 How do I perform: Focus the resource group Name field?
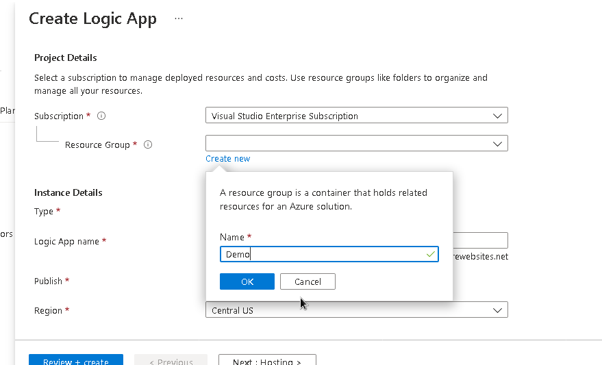(329, 254)
